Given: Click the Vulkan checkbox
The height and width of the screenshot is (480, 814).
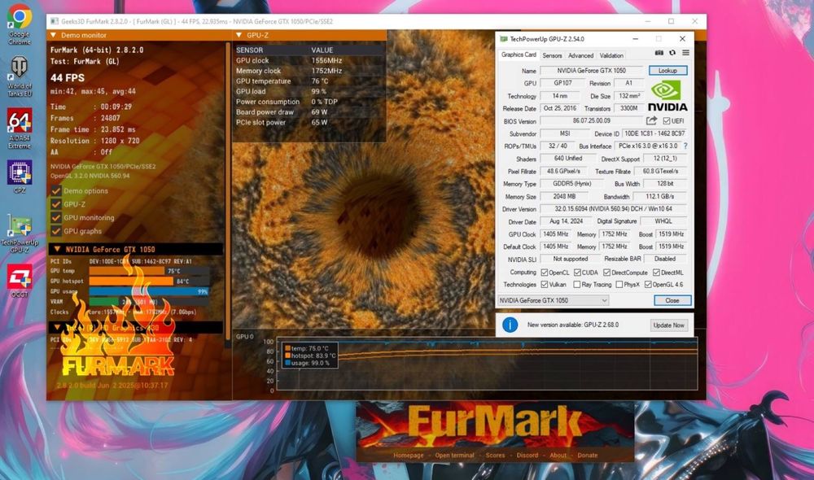Looking at the screenshot, I should click(544, 285).
